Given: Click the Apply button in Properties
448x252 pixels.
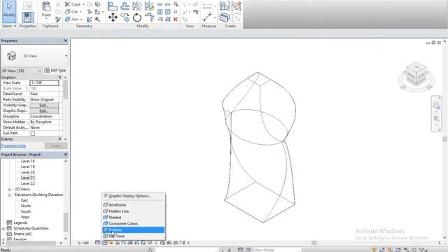Looking at the screenshot, I should [x=56, y=146].
